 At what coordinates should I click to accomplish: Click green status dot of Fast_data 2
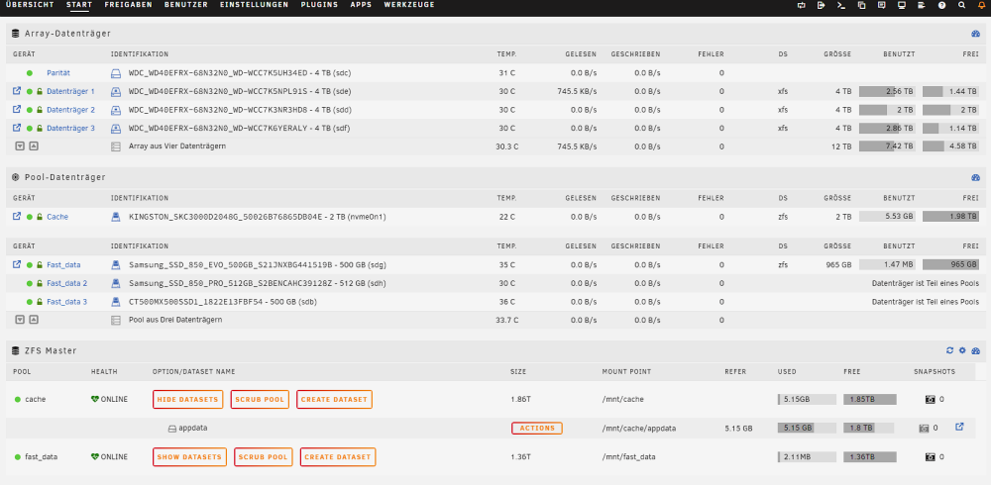[x=29, y=283]
